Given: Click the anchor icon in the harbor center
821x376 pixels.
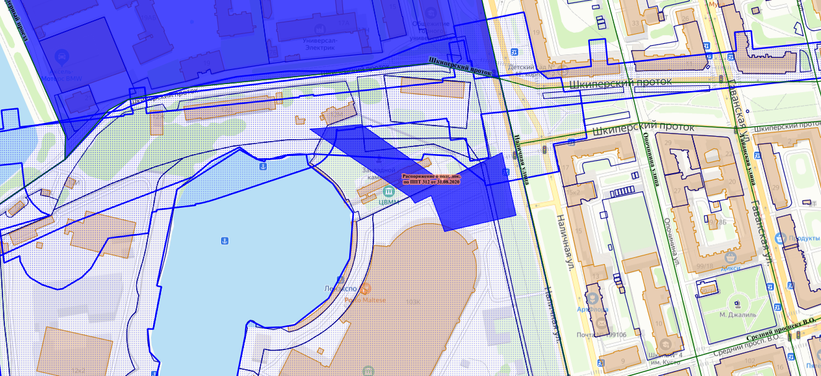Looking at the screenshot, I should (x=224, y=240).
